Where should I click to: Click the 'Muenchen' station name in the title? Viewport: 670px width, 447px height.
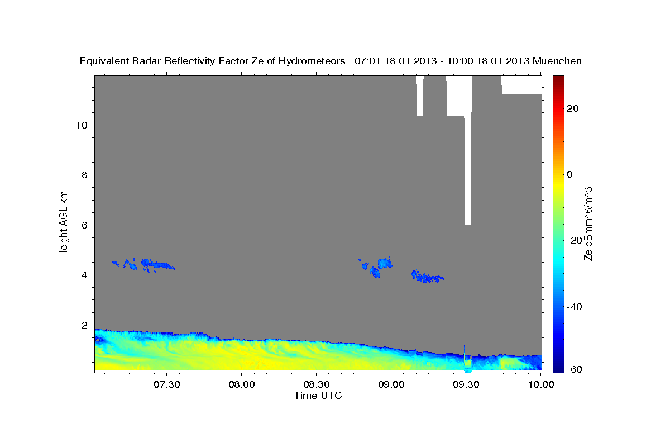coord(557,61)
